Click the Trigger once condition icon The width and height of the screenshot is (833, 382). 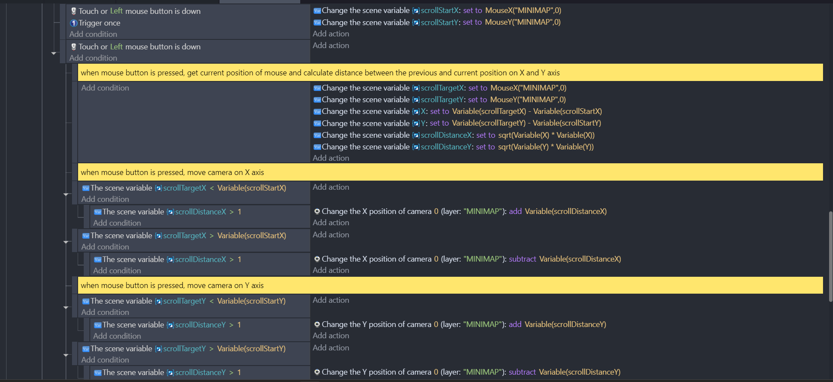[x=74, y=23]
